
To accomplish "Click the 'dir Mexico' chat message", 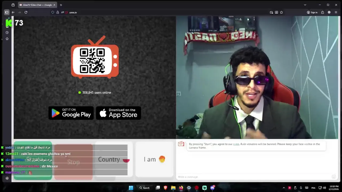I will click(x=32, y=166).
